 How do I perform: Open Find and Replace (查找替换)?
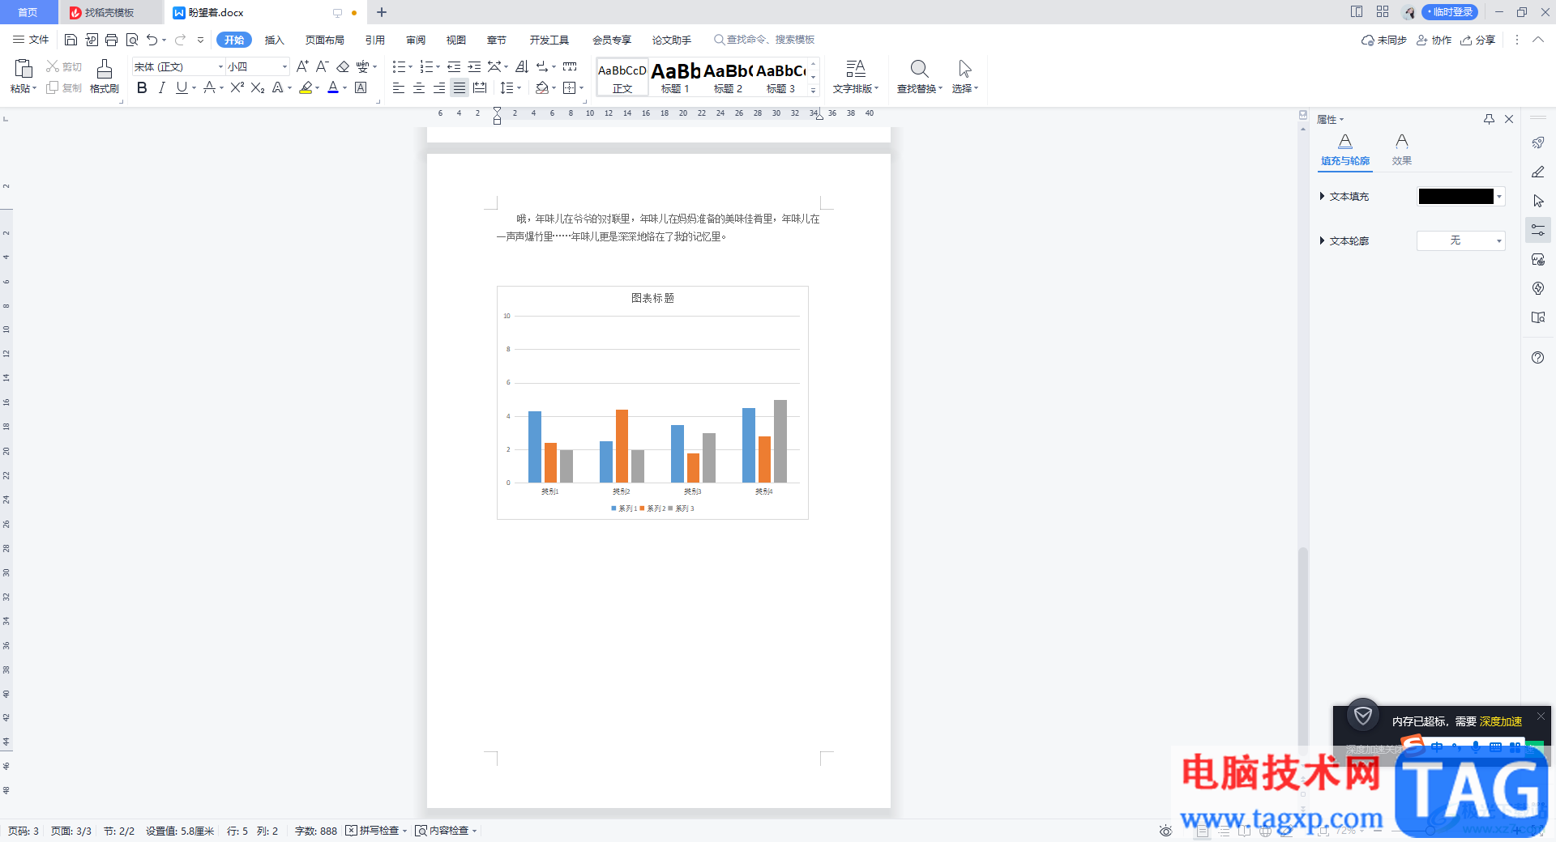[919, 76]
